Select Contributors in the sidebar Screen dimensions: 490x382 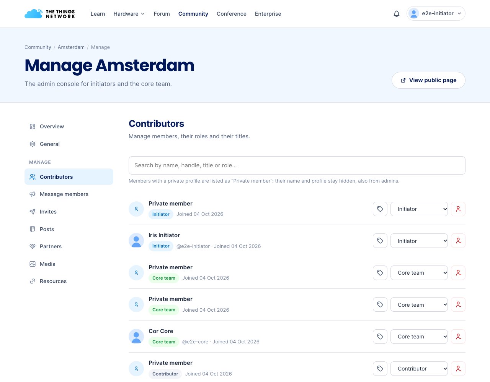[x=69, y=177]
